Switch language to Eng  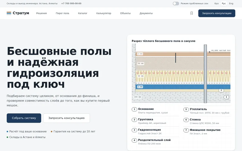click(231, 3)
